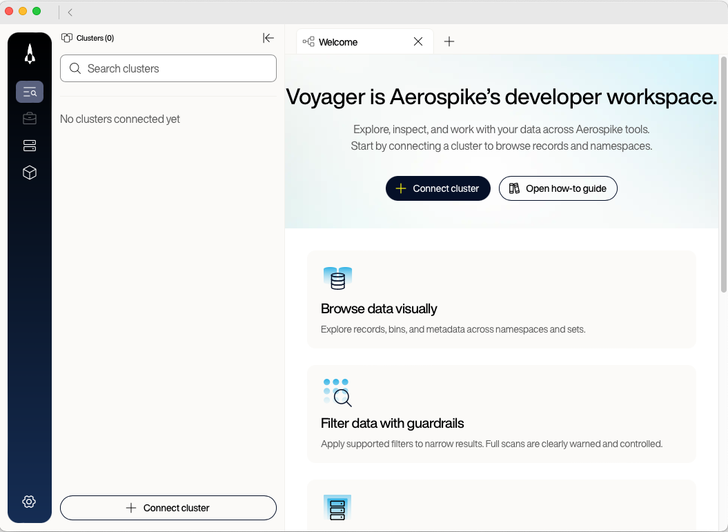Viewport: 728px width, 532px height.
Task: Click the book icon on how-to guide
Action: (514, 188)
